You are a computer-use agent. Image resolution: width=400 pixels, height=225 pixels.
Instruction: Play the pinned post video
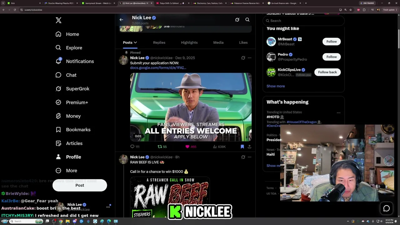point(191,107)
